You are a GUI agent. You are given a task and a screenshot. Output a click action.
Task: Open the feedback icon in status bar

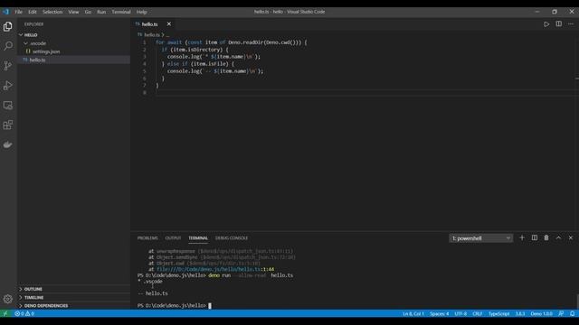(x=561, y=313)
